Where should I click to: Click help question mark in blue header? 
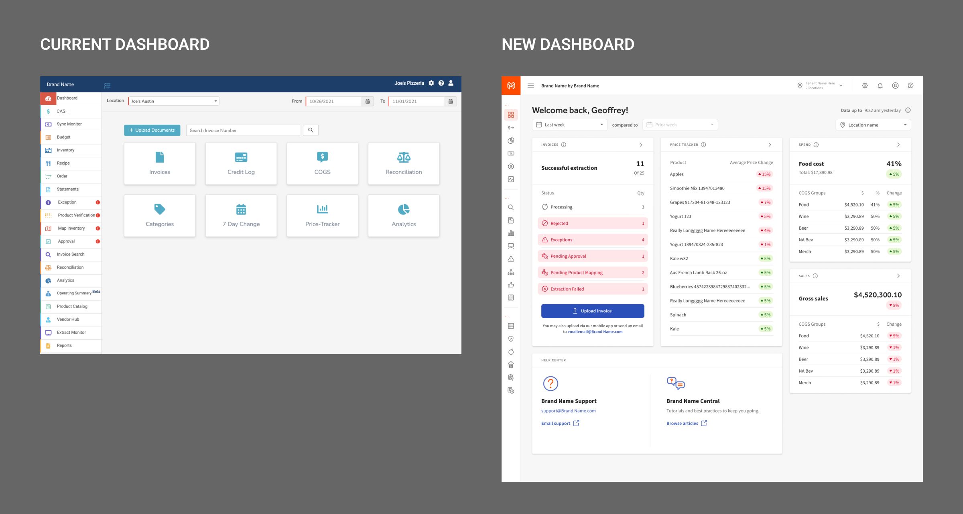pyautogui.click(x=441, y=83)
